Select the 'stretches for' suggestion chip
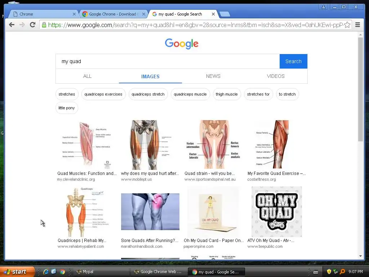The height and width of the screenshot is (277, 369). point(258,94)
